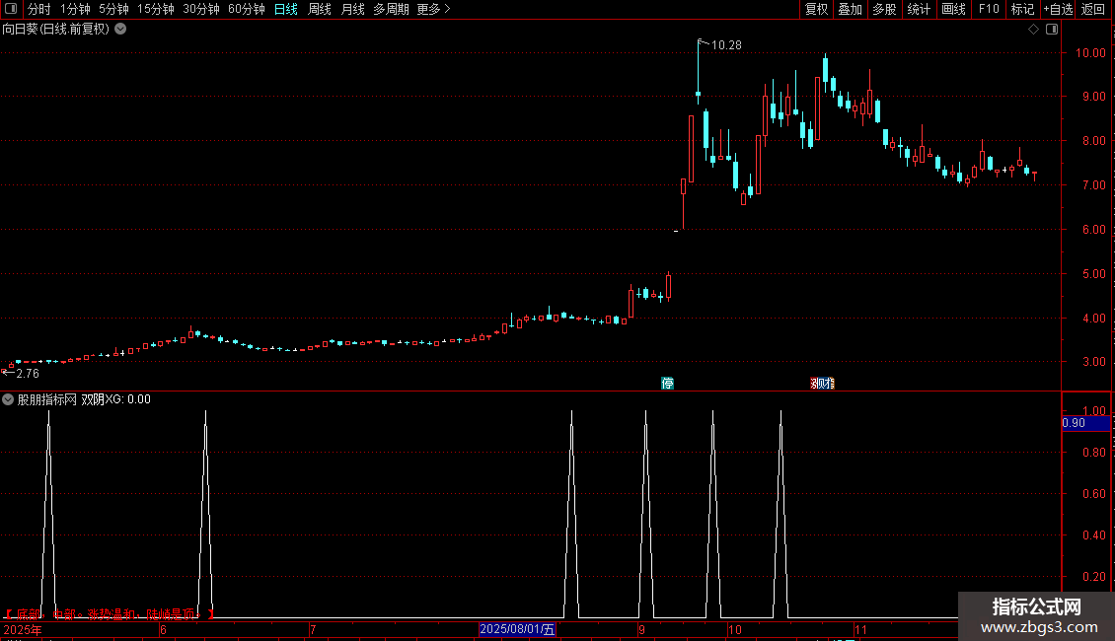Click the blue 0.90 indicator axis value
This screenshot has height=641, width=1115.
[x=1085, y=423]
